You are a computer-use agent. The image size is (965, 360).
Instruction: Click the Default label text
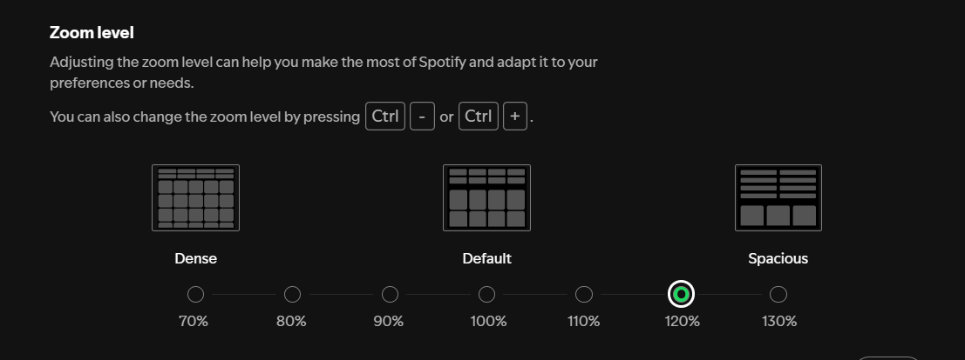coord(486,258)
